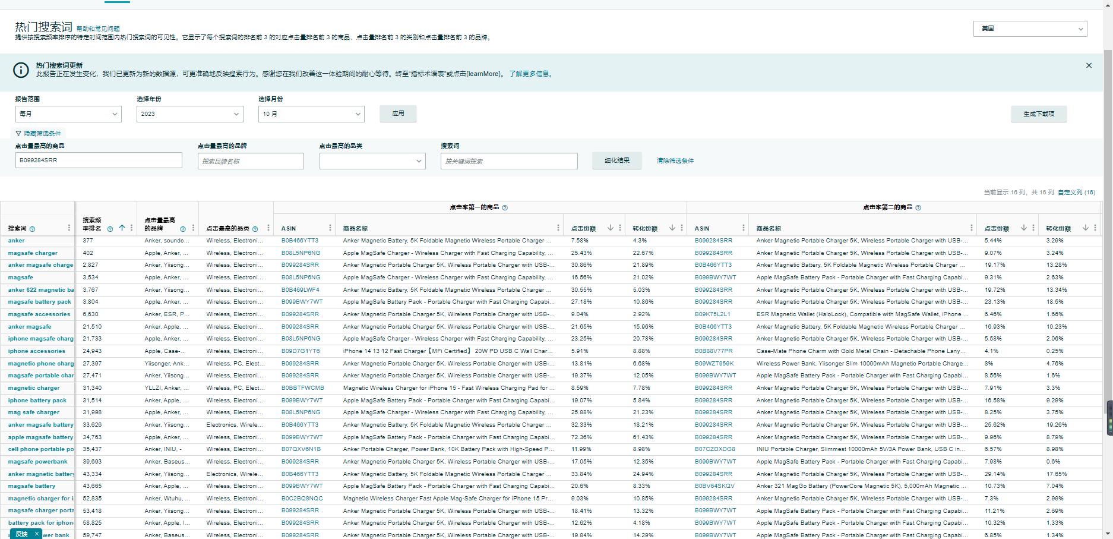Focus the 搜索品牌名称 input field
The width and height of the screenshot is (1113, 539).
pos(251,161)
